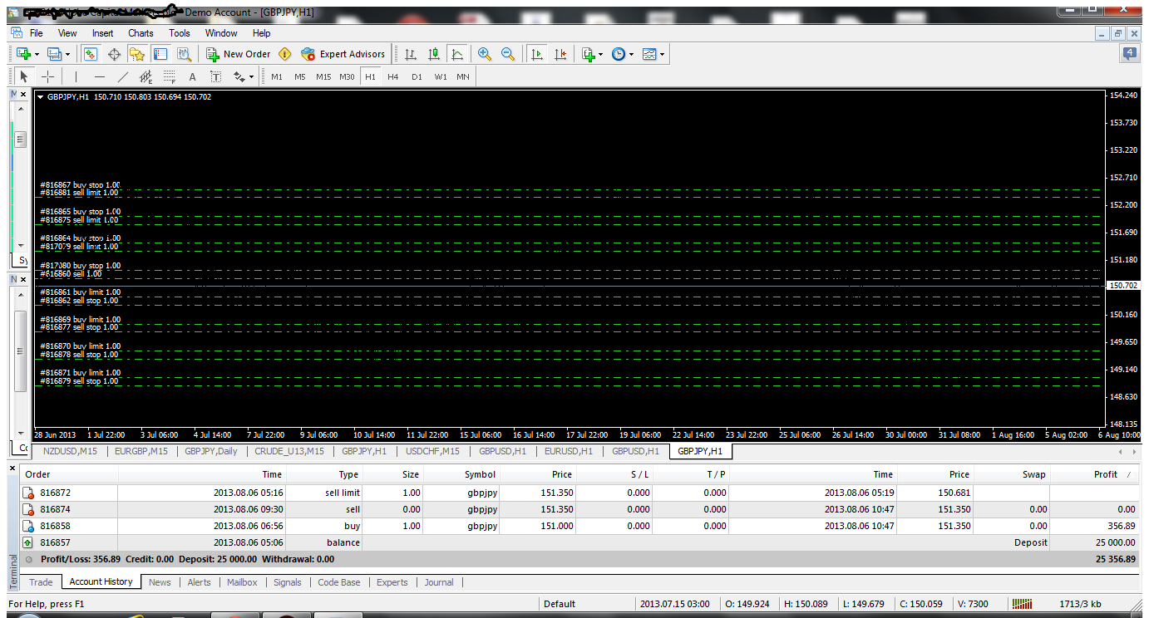Image resolution: width=1149 pixels, height=618 pixels.
Task: Switch to the D1 timeframe
Action: pyautogui.click(x=417, y=76)
